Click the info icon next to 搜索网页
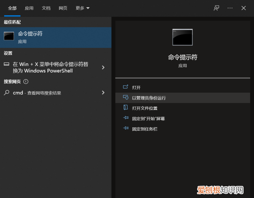This screenshot has width=254, height=198. [26, 81]
